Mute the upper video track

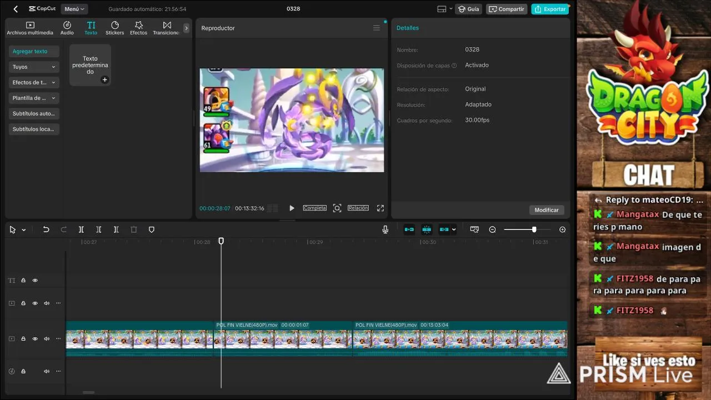tap(47, 303)
